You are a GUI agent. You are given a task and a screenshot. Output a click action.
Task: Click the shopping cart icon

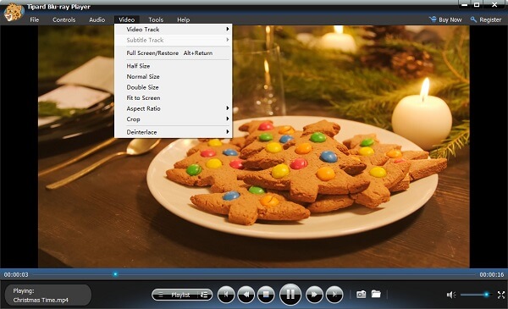point(433,19)
